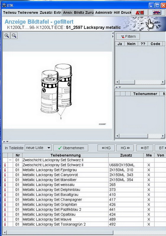Click Zusatz value 'U668/2X150ML'
Screen dimensions: 166x236
click(122, 165)
